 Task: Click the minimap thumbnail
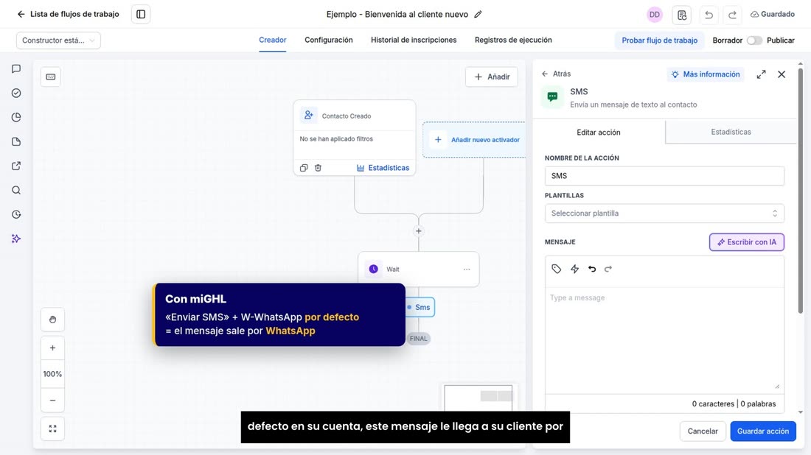pos(478,398)
